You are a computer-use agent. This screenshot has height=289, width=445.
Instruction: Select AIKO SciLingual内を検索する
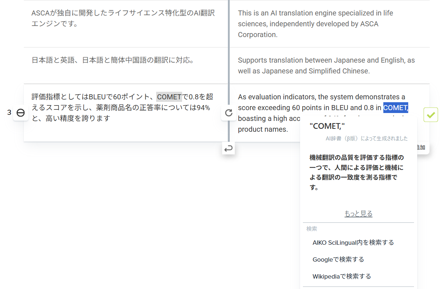coord(353,243)
